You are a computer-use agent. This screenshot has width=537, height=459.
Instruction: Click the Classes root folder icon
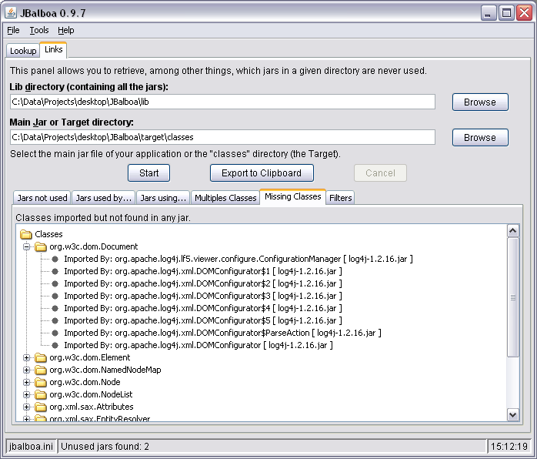tap(26, 234)
